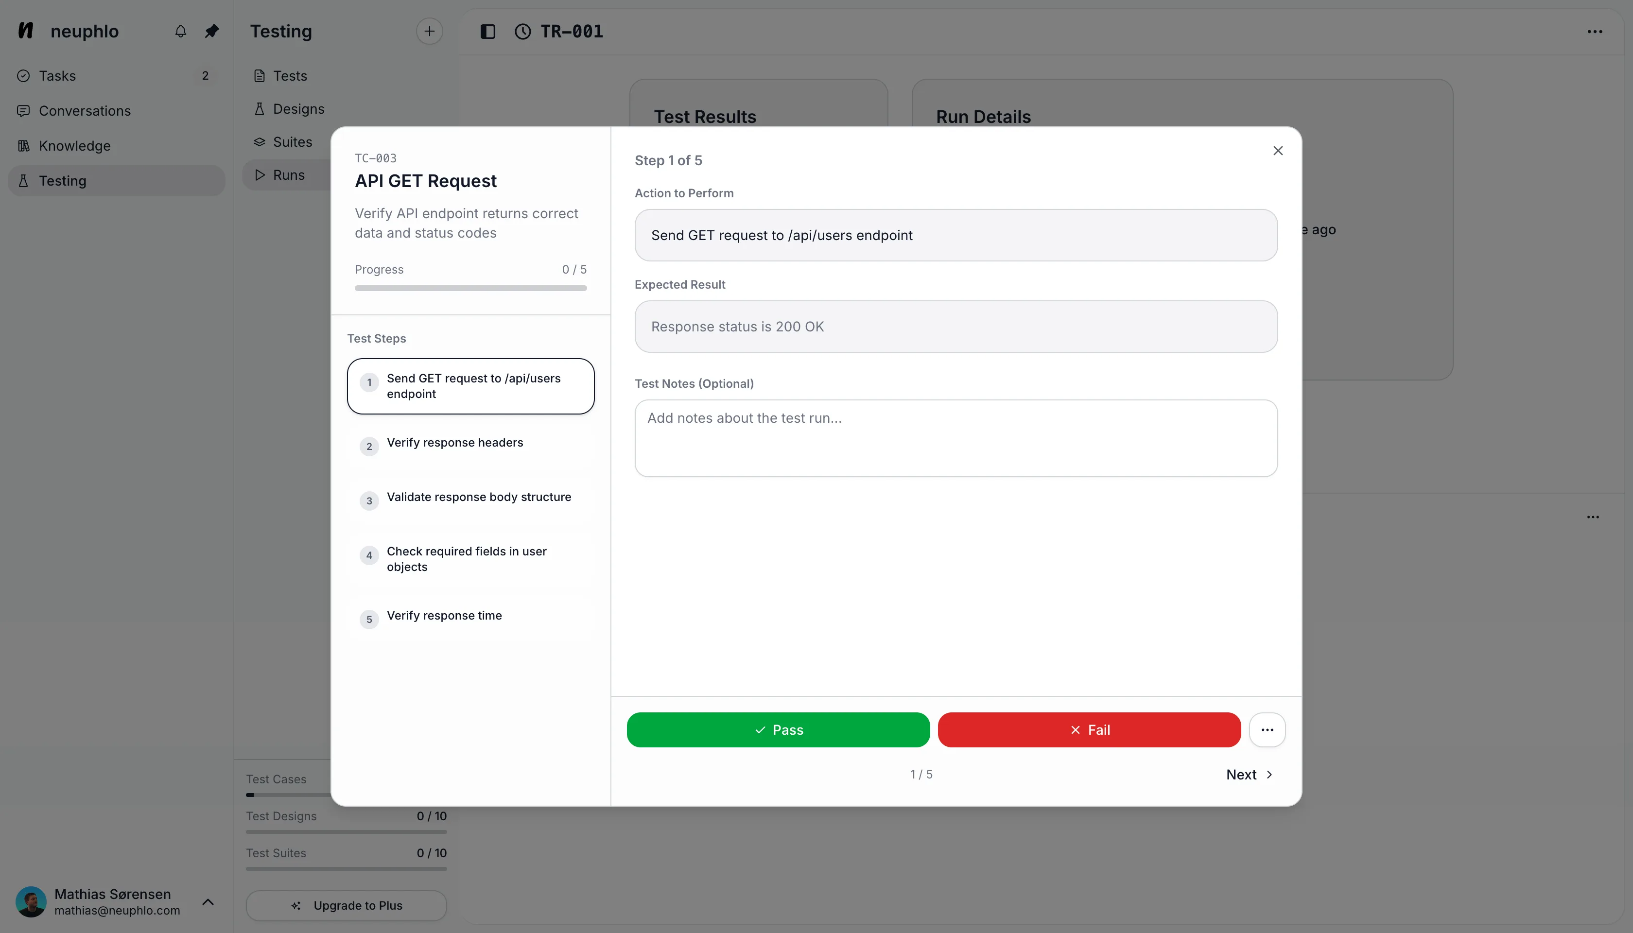Screen dimensions: 1633x933
Task: Open Tasks in the left sidebar
Action: (x=58, y=76)
